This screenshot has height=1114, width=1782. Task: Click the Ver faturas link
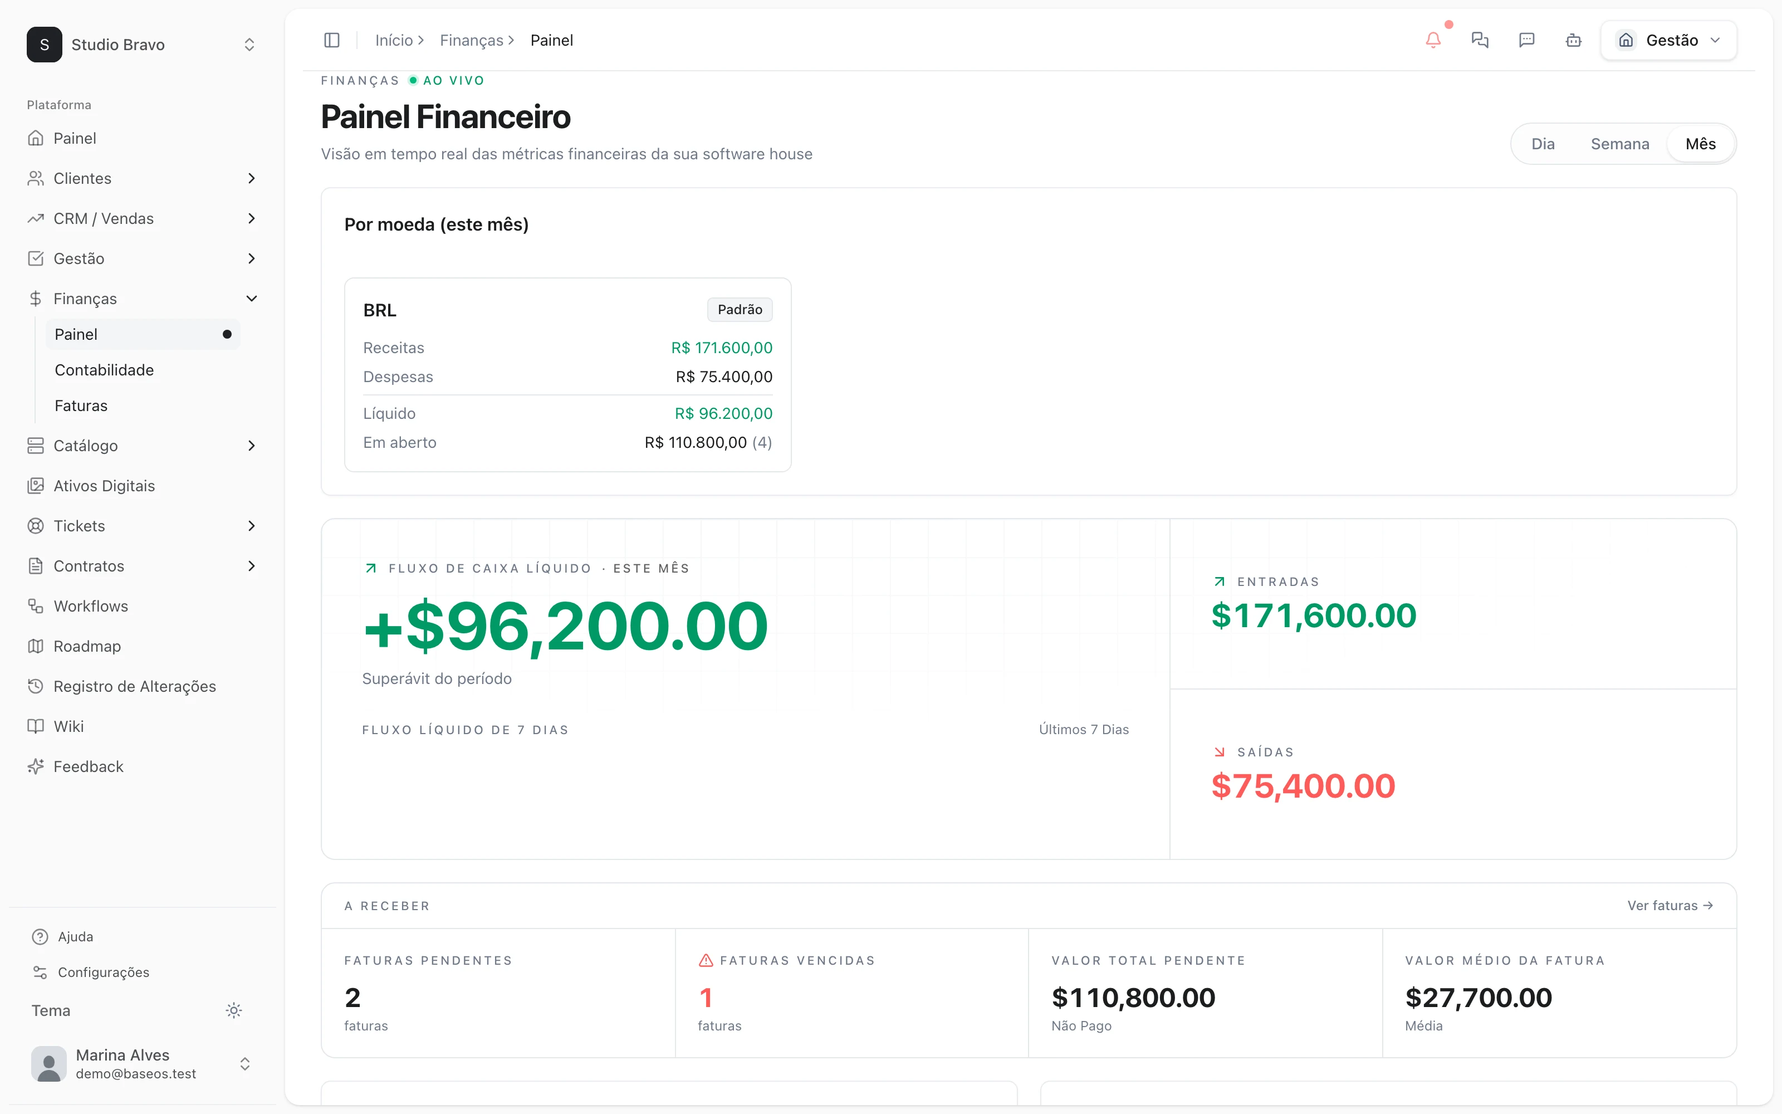[x=1670, y=906]
